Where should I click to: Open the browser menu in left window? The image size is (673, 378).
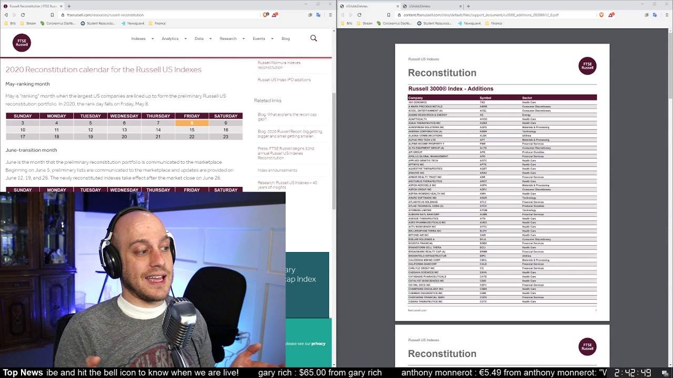click(x=330, y=15)
